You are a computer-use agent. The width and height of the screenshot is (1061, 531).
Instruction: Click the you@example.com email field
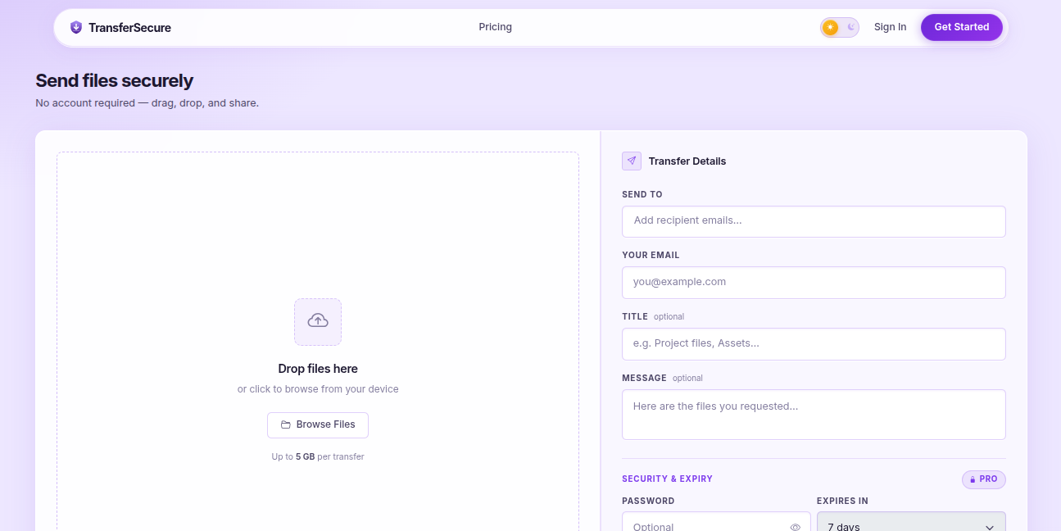click(814, 282)
